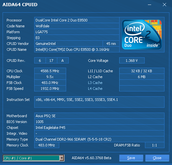Click the Intel Eaglelake P45 chipset value

(x=99, y=128)
